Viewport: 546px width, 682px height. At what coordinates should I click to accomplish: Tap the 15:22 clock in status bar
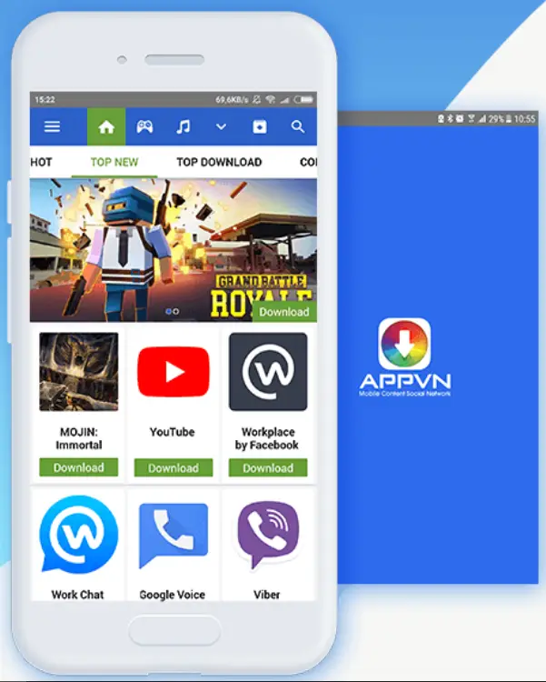pos(45,100)
